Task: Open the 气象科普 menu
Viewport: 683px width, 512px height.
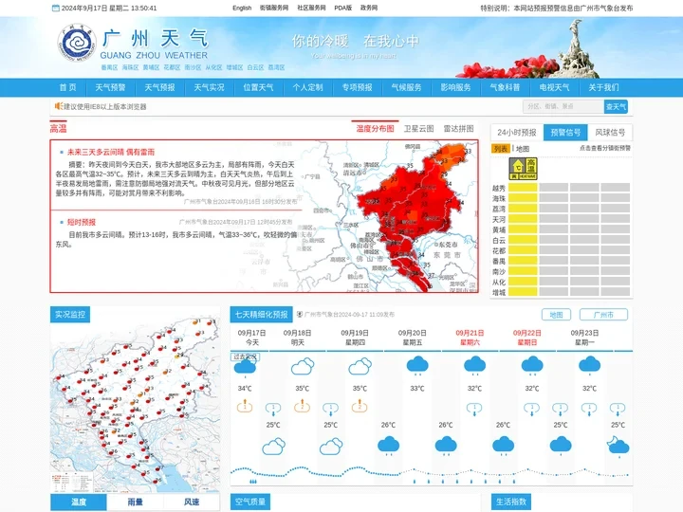Action: [x=505, y=87]
